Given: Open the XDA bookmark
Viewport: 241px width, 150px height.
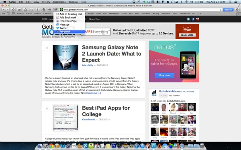Looking at the screenshot, I should (199, 14).
